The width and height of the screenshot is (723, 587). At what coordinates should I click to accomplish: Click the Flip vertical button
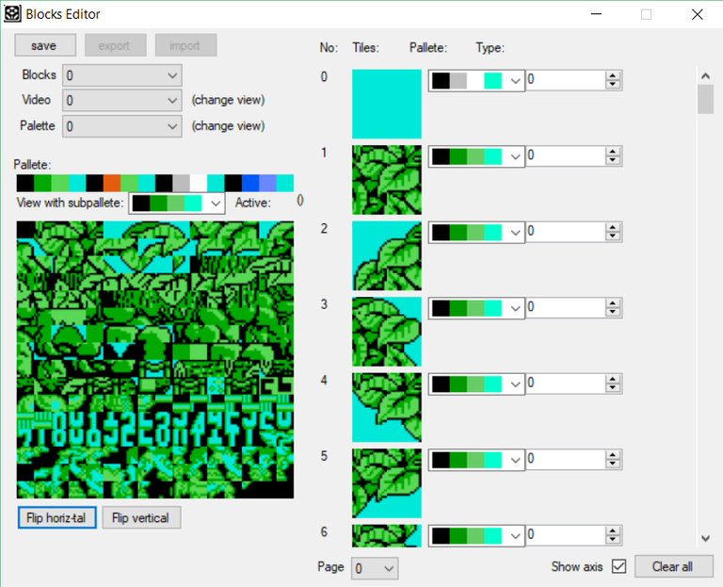[141, 518]
